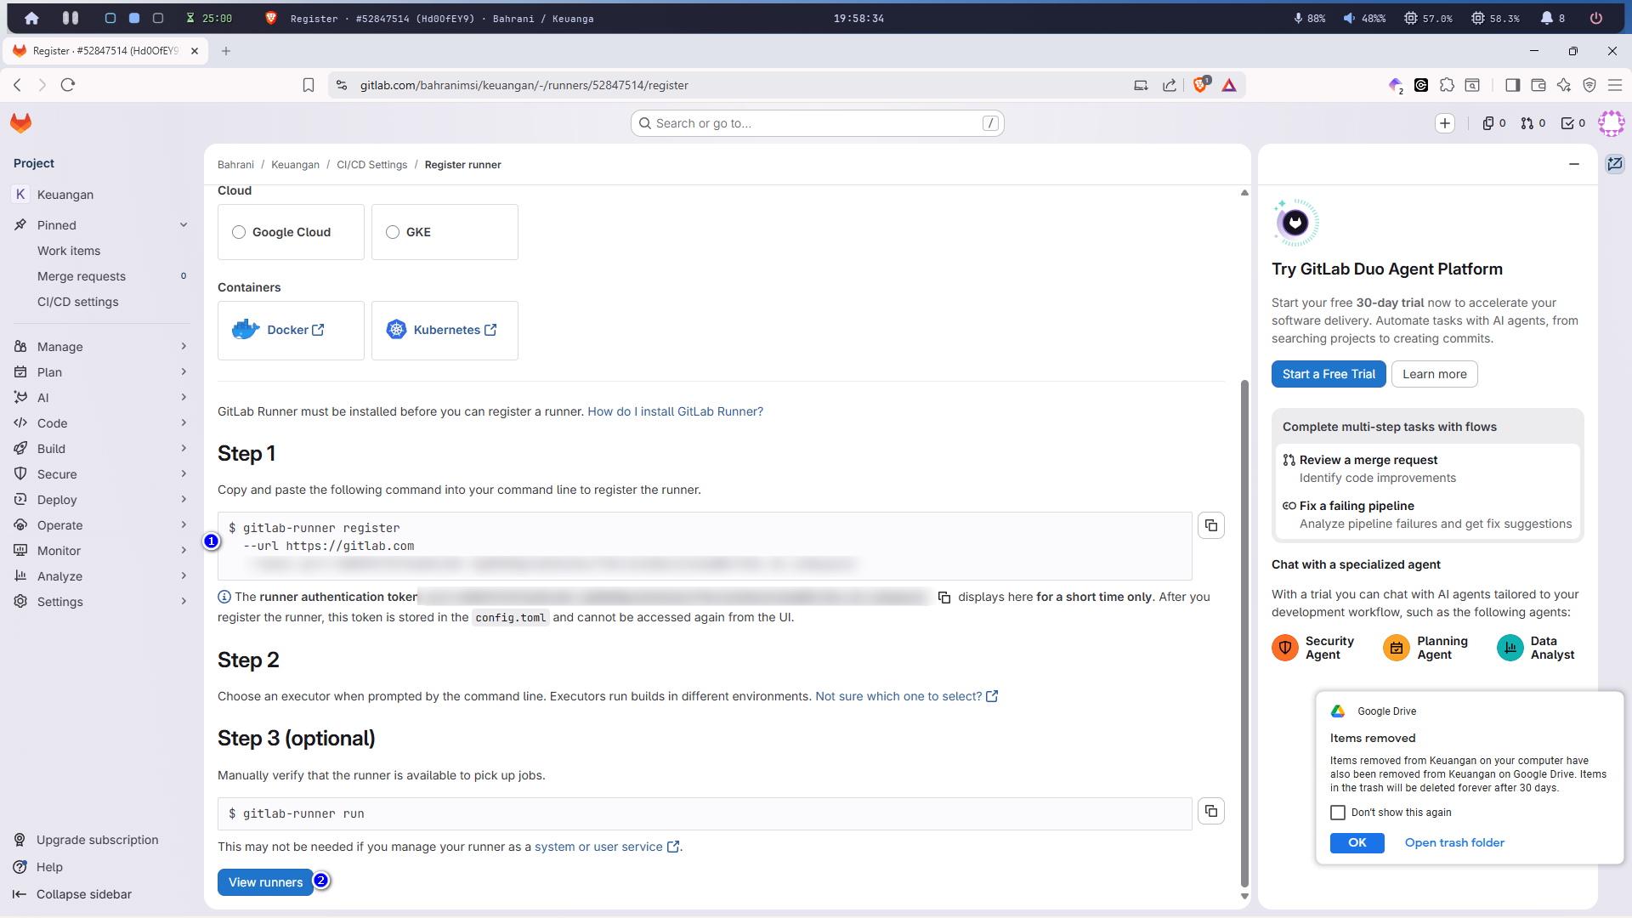The image size is (1632, 918).
Task: Expand the Secure menu
Action: [x=102, y=474]
